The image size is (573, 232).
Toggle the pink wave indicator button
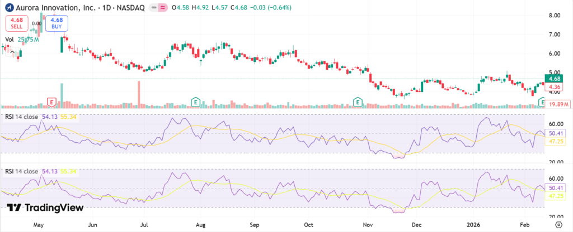162,7
